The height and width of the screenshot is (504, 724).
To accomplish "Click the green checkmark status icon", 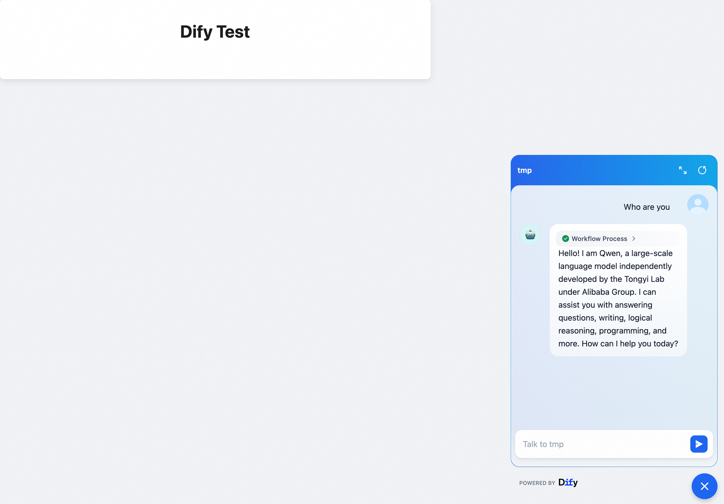I will tap(565, 239).
